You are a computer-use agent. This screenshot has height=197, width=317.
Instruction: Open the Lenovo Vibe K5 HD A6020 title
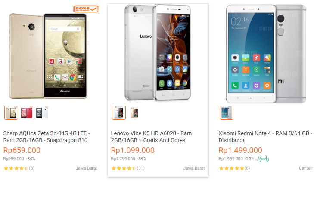(x=151, y=137)
